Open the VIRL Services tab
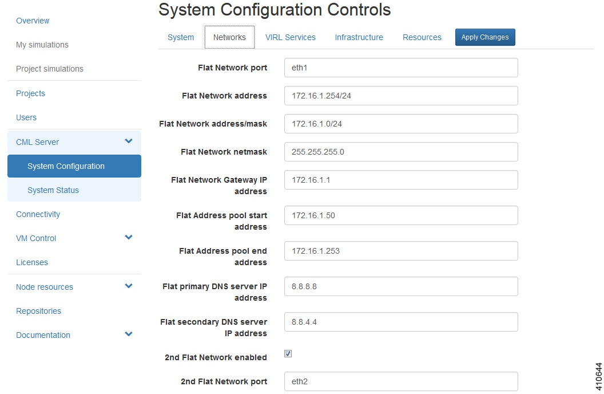 [290, 37]
